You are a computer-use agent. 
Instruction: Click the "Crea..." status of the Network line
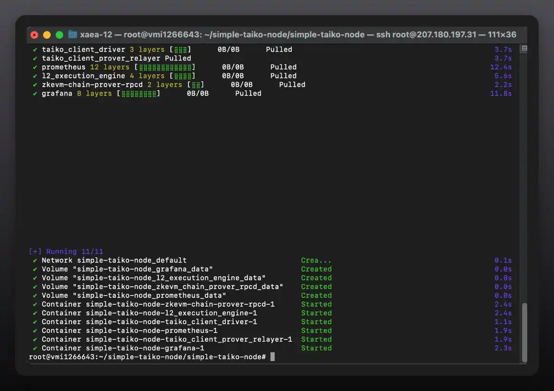coord(316,261)
